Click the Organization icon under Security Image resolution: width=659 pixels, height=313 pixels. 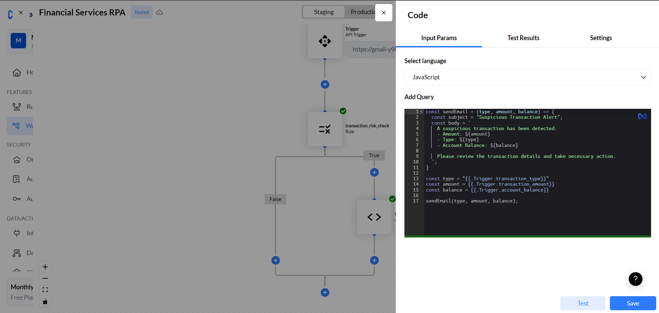tap(17, 160)
